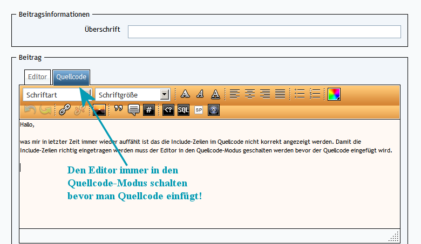Viewport: 421px width, 244px height.
Task: Insert a quote block
Action: (x=118, y=110)
